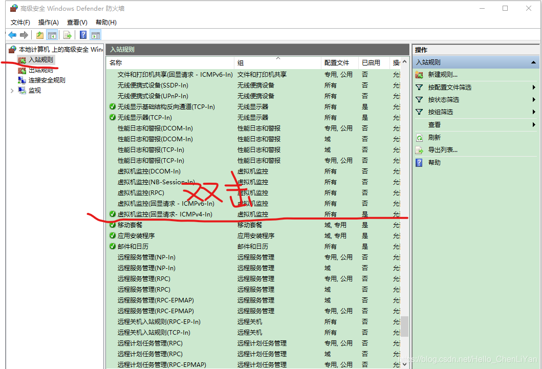The width and height of the screenshot is (542, 369).
Task: Select rule 虚拟机监控(DCOM-In)
Action: pos(149,171)
